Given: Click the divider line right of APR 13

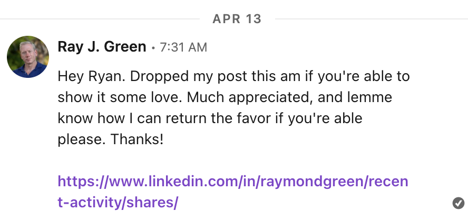Looking at the screenshot, I should pos(369,19).
